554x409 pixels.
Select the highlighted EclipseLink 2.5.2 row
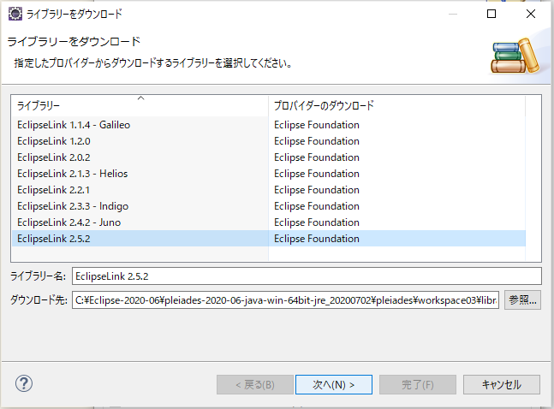269,239
